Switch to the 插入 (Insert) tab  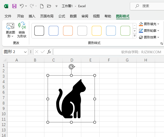click(x=32, y=16)
